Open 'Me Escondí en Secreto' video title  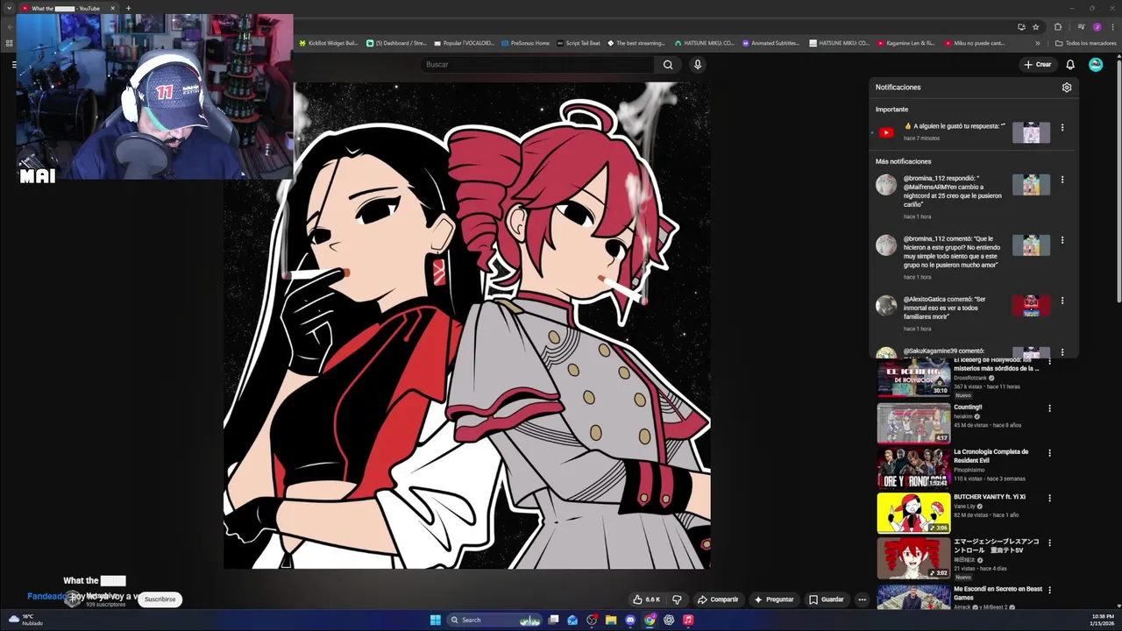998,593
